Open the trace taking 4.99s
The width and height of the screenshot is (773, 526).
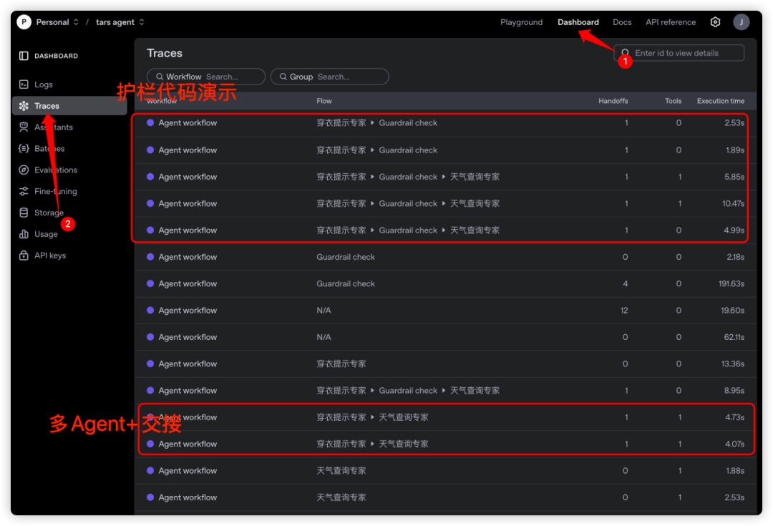[445, 230]
